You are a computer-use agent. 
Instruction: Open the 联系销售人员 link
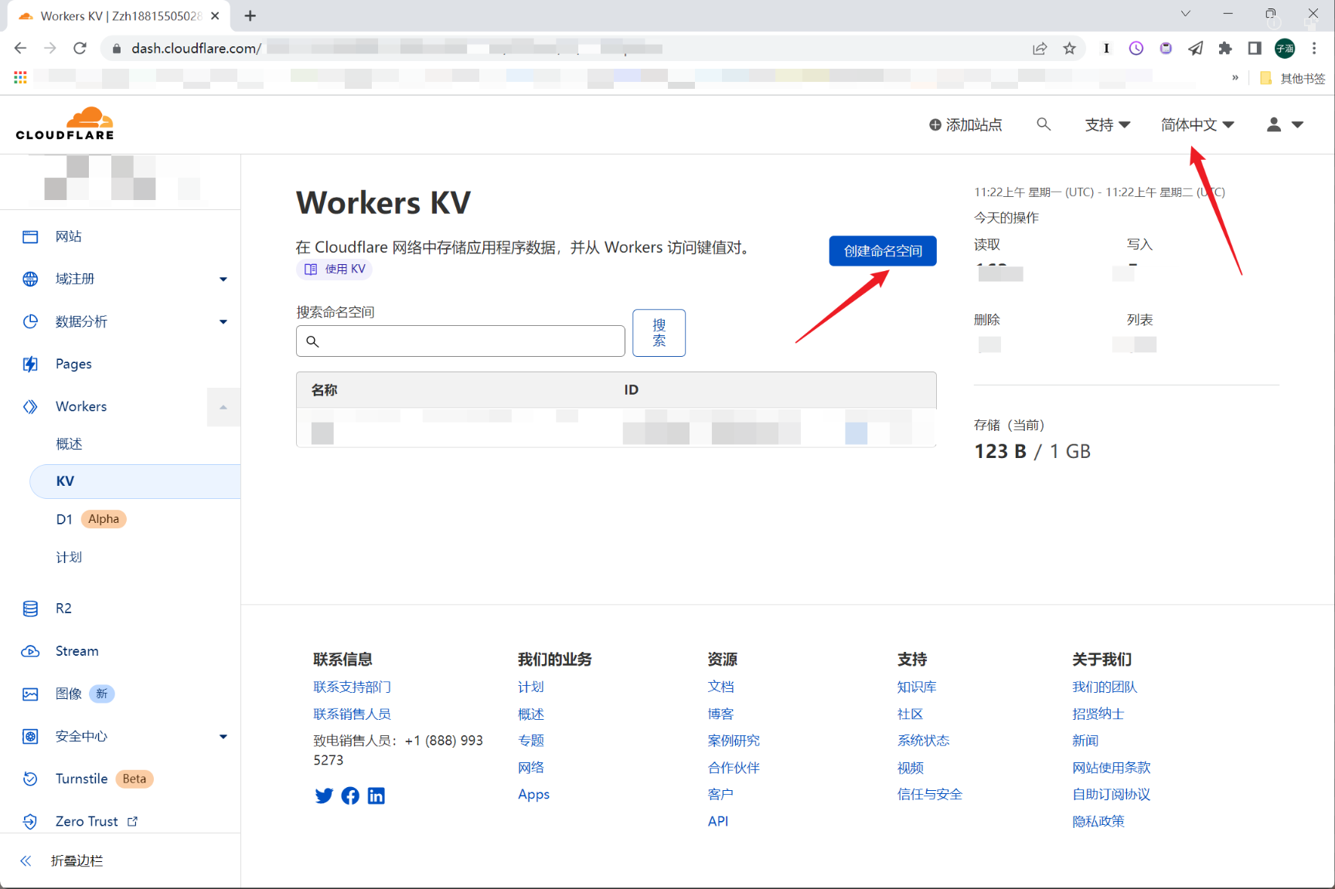(352, 714)
